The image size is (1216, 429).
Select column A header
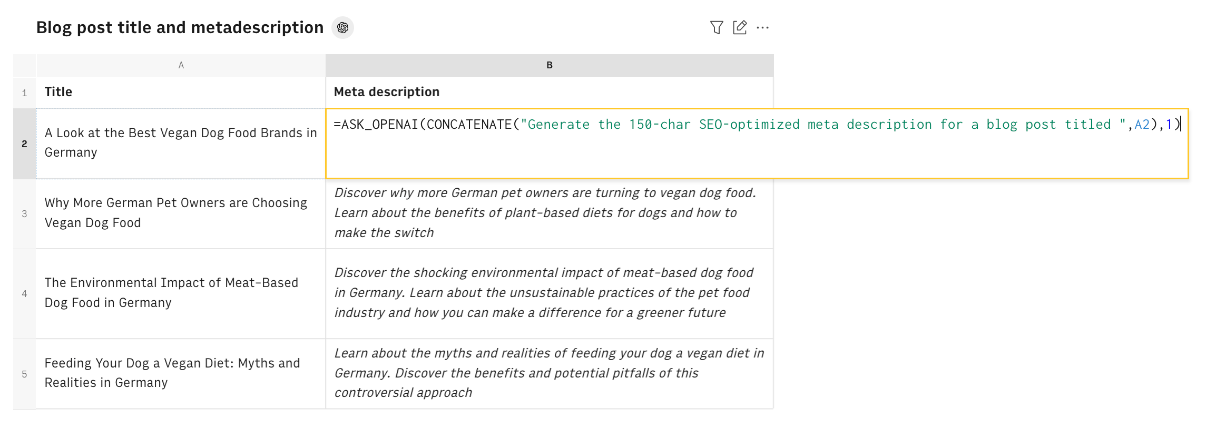[181, 65]
